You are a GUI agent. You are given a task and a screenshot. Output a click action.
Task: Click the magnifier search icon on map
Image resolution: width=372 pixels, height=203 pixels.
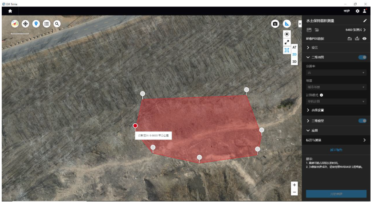point(57,23)
